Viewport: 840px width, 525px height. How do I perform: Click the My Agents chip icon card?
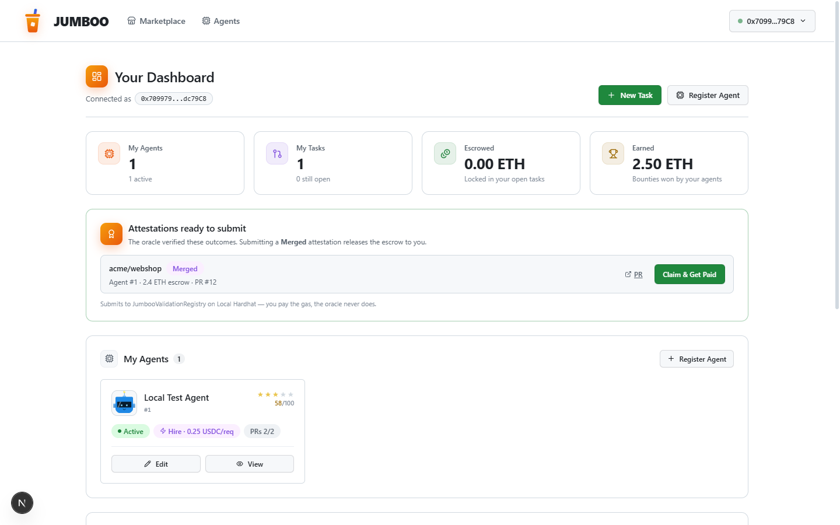pyautogui.click(x=109, y=153)
